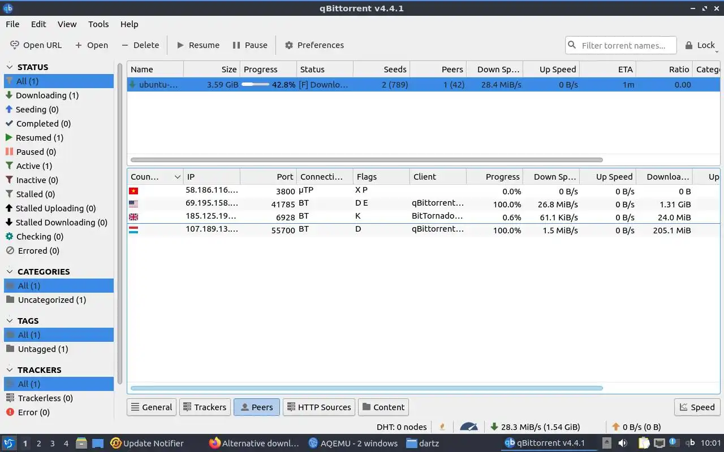
Task: Click the network tray icon
Action: [660, 444]
